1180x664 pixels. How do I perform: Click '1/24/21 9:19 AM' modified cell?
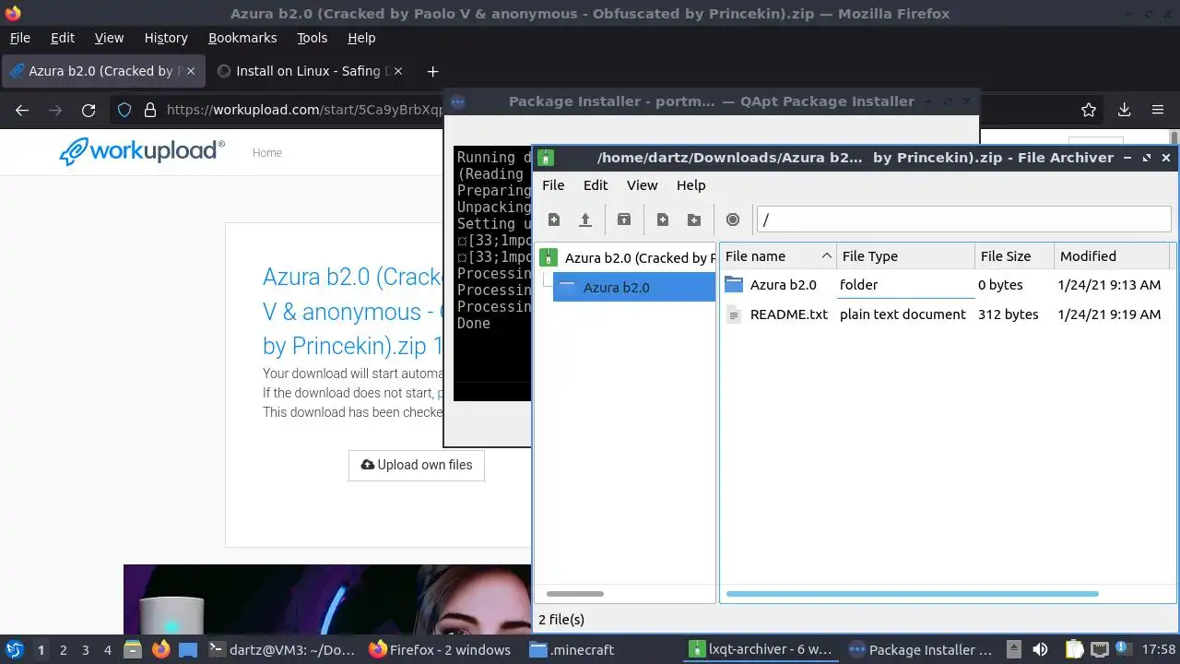point(1110,314)
